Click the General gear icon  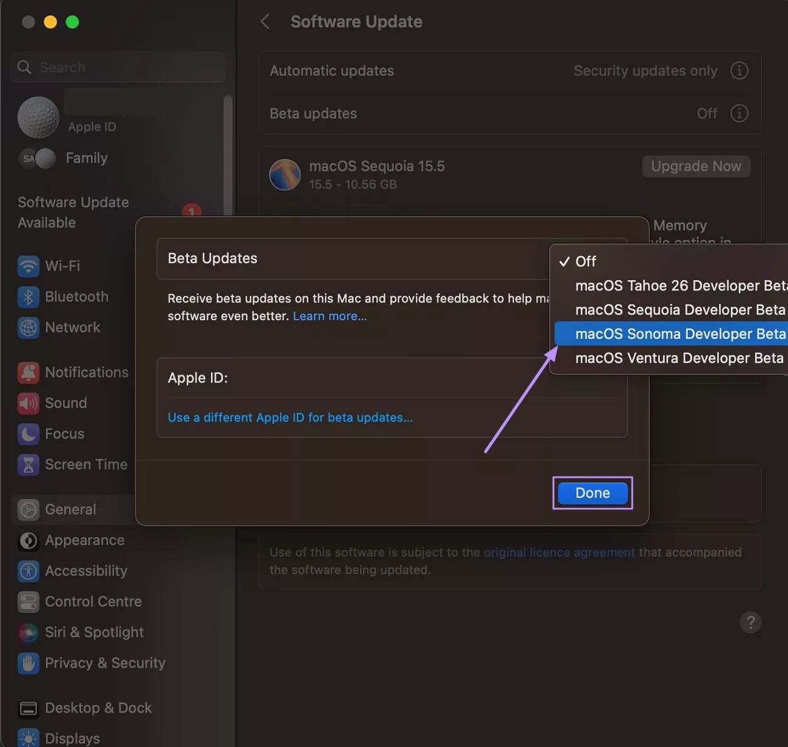coord(28,509)
